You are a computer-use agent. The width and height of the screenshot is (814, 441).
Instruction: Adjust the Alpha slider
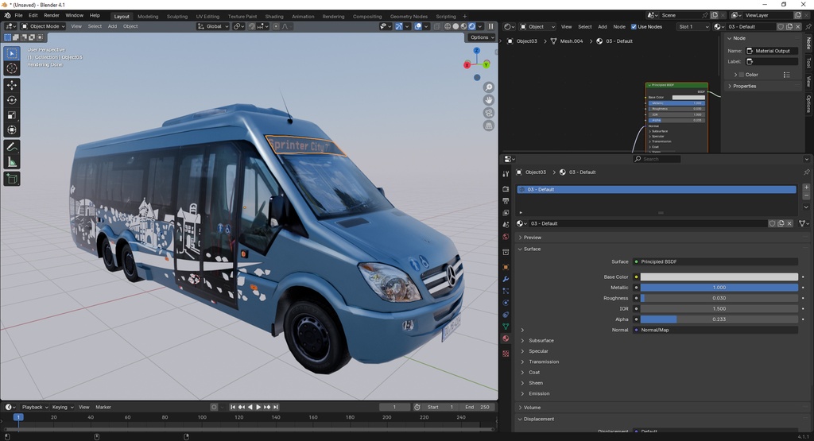[719, 319]
